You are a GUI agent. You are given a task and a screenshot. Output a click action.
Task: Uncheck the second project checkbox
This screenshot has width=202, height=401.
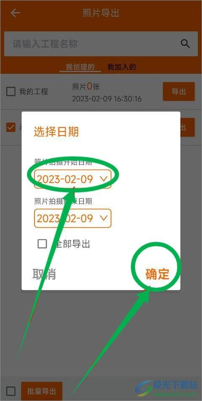pyautogui.click(x=11, y=127)
